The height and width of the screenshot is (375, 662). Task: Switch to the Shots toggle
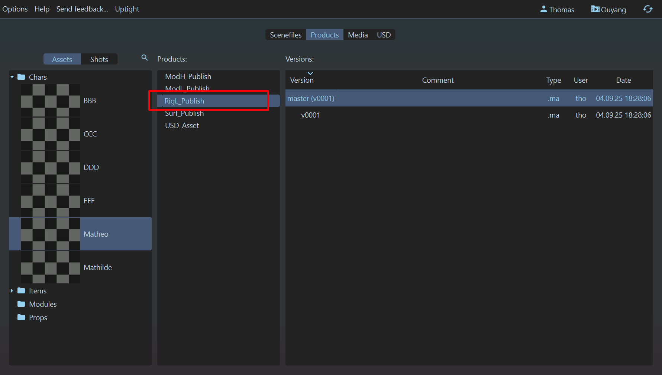coord(99,59)
